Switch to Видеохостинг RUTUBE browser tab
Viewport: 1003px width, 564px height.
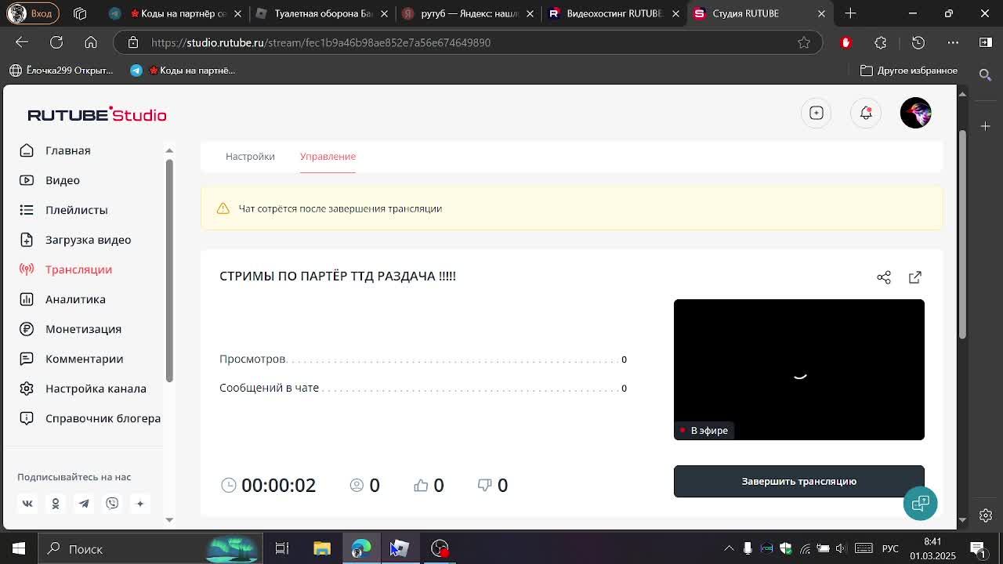tap(614, 13)
